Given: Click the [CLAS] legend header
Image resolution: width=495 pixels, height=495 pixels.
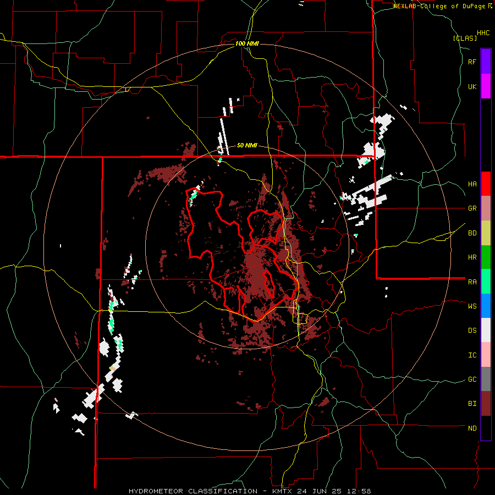Looking at the screenshot, I should tap(465, 38).
